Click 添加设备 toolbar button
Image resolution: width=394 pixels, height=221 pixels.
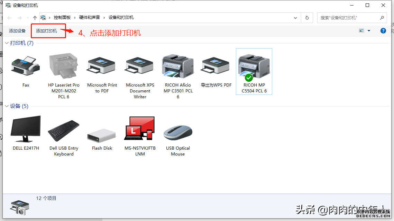click(x=17, y=31)
